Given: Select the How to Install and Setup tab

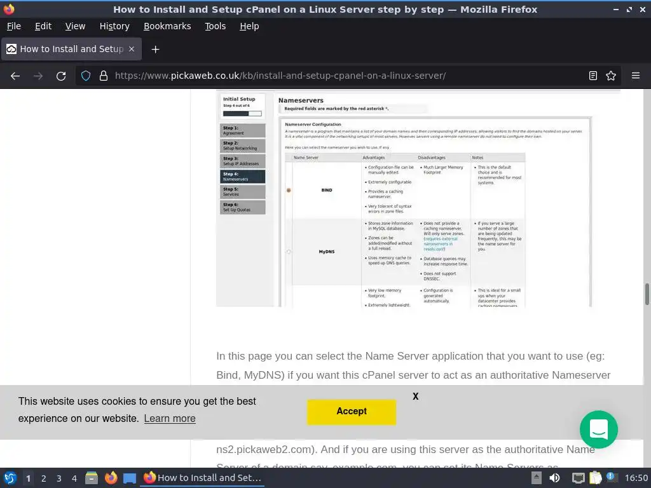Looking at the screenshot, I should tap(71, 49).
